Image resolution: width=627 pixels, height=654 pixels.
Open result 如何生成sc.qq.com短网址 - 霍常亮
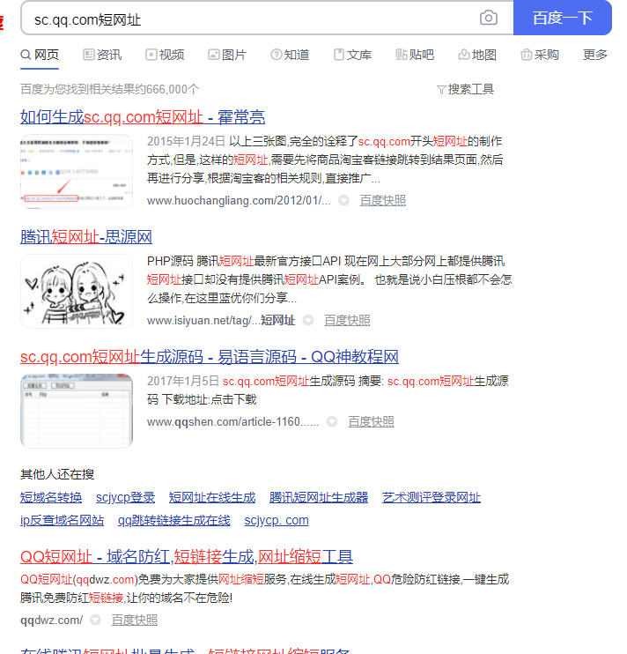[143, 116]
